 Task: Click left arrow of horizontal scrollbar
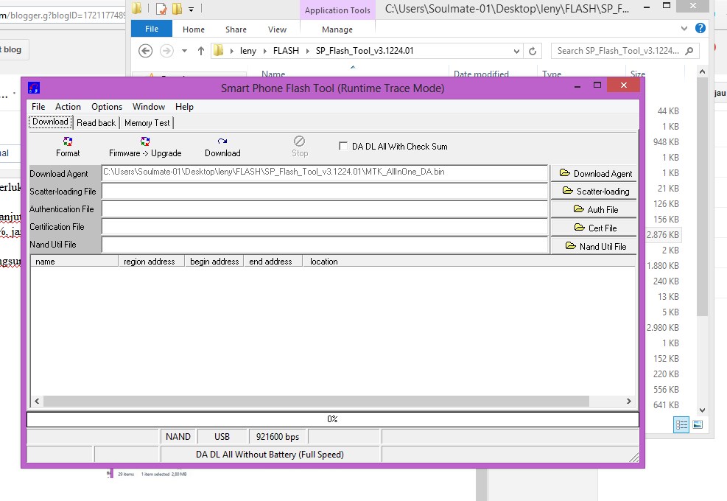click(x=37, y=402)
